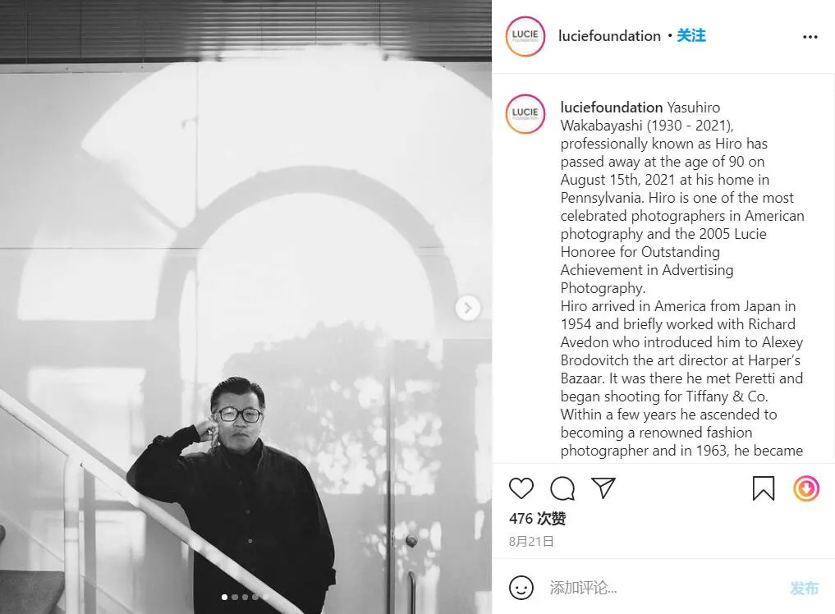Click Lucie avatar beside the caption

(x=525, y=114)
